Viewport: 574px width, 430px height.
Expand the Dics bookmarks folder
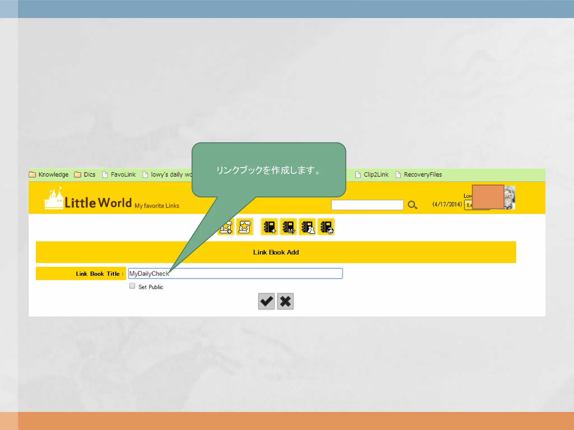tap(85, 175)
